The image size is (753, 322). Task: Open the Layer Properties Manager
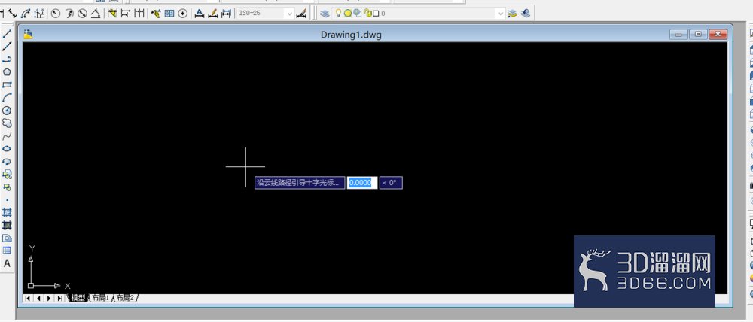click(325, 14)
